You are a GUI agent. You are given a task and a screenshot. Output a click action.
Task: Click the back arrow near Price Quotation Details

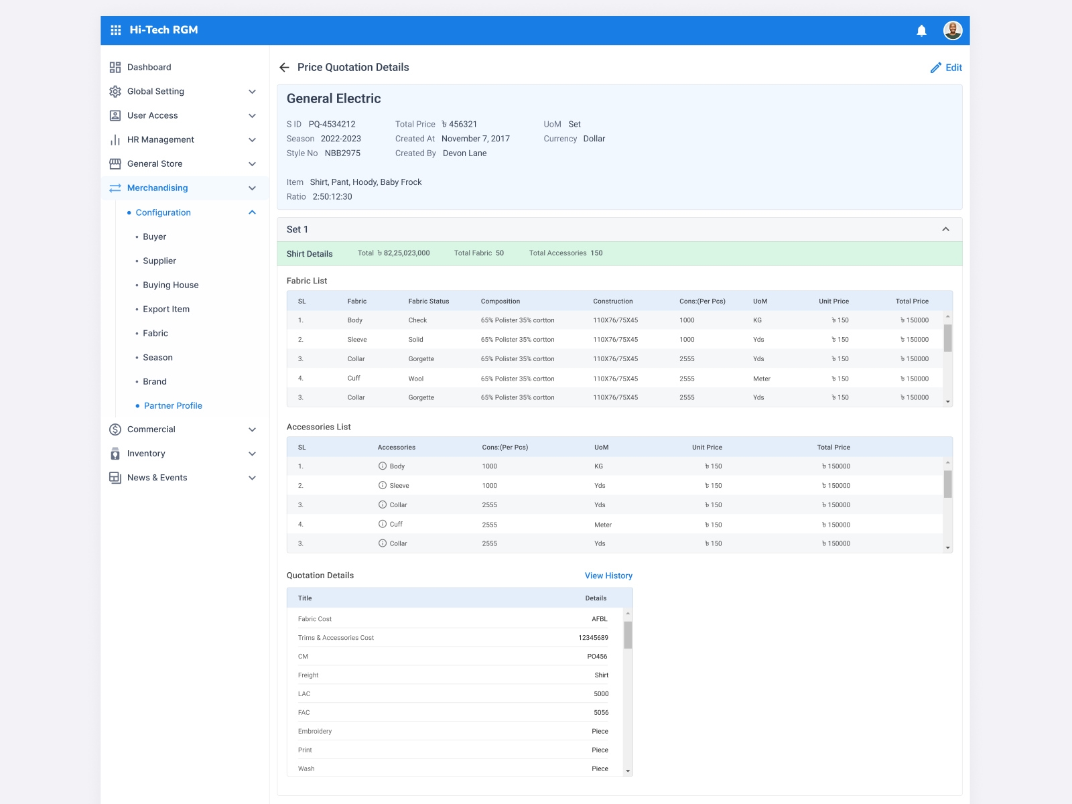pos(284,67)
